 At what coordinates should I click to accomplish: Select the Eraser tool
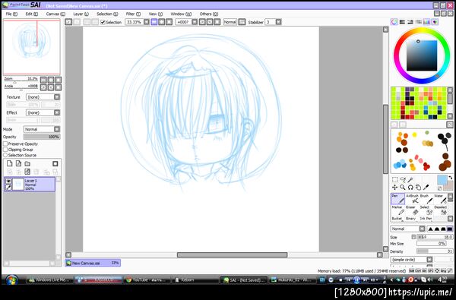point(412,210)
